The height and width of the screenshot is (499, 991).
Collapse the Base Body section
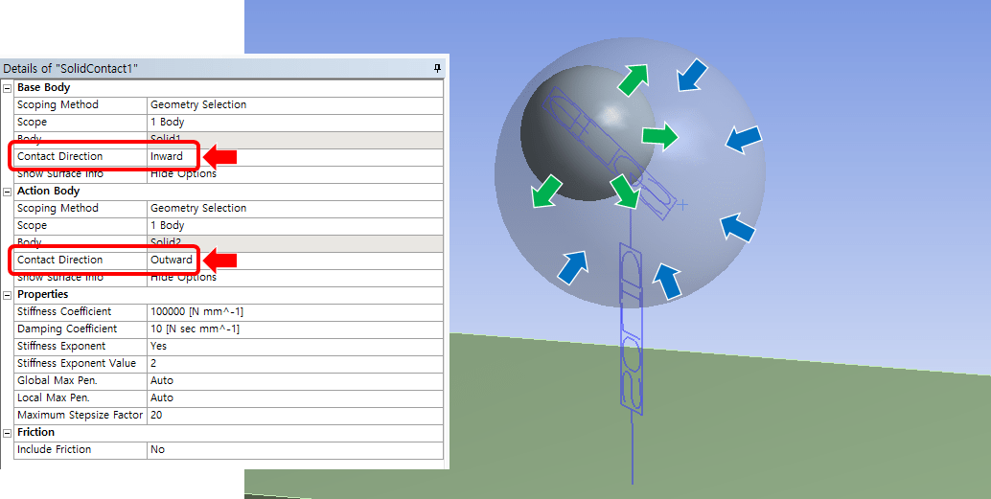[x=7, y=88]
